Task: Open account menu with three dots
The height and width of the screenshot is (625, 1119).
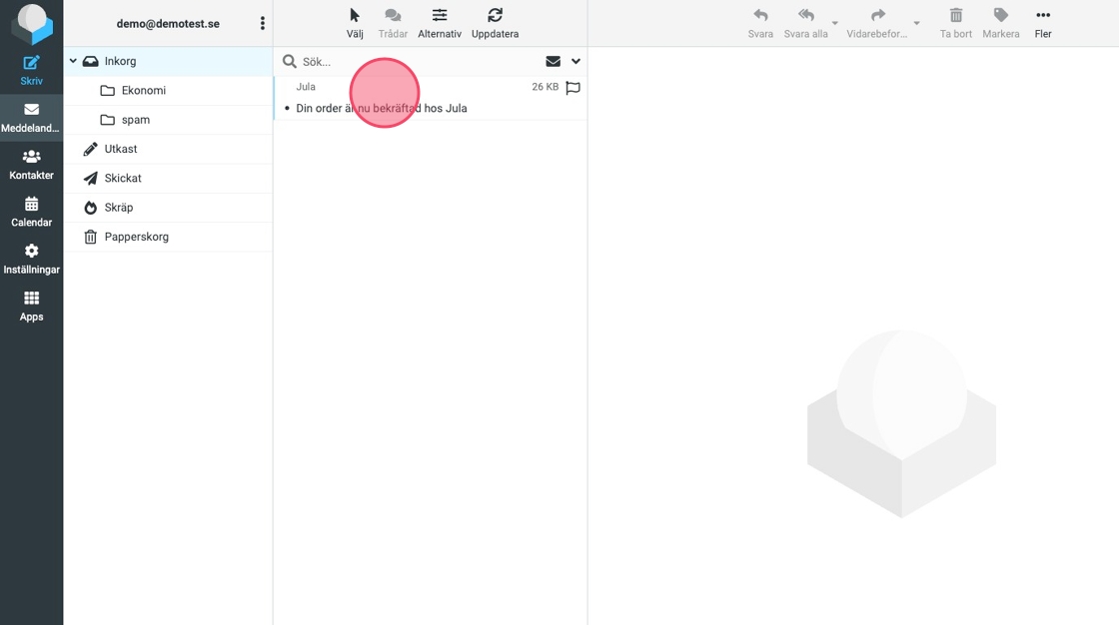Action: tap(263, 23)
